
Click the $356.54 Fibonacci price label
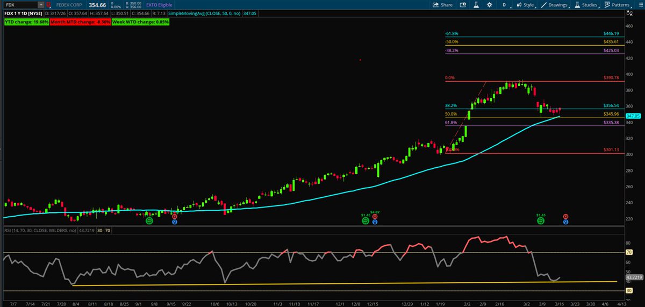pos(612,105)
